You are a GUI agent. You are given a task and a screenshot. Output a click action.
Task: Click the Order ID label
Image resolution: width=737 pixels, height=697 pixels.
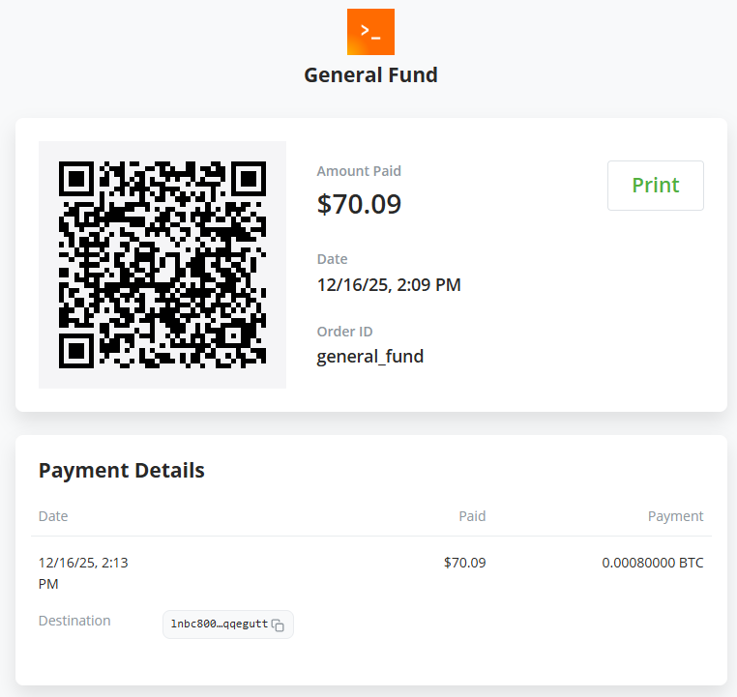click(344, 332)
